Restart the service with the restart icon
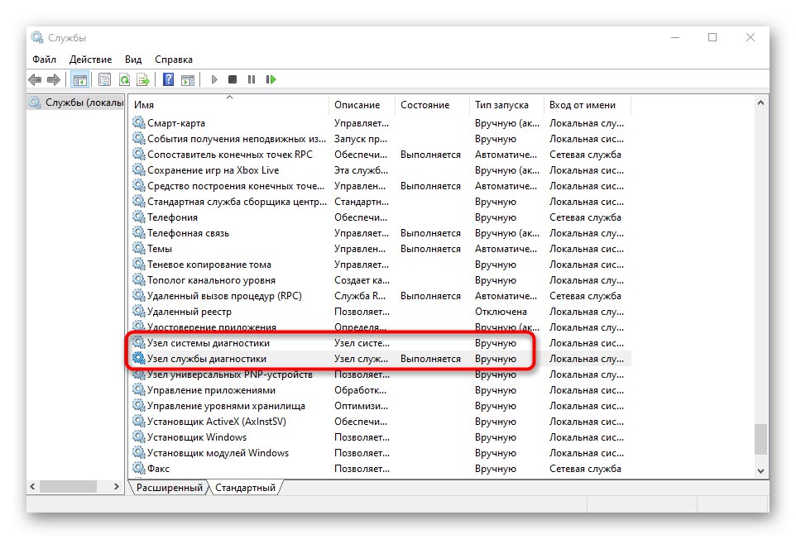Screen dimensions: 796x539 (x=271, y=79)
